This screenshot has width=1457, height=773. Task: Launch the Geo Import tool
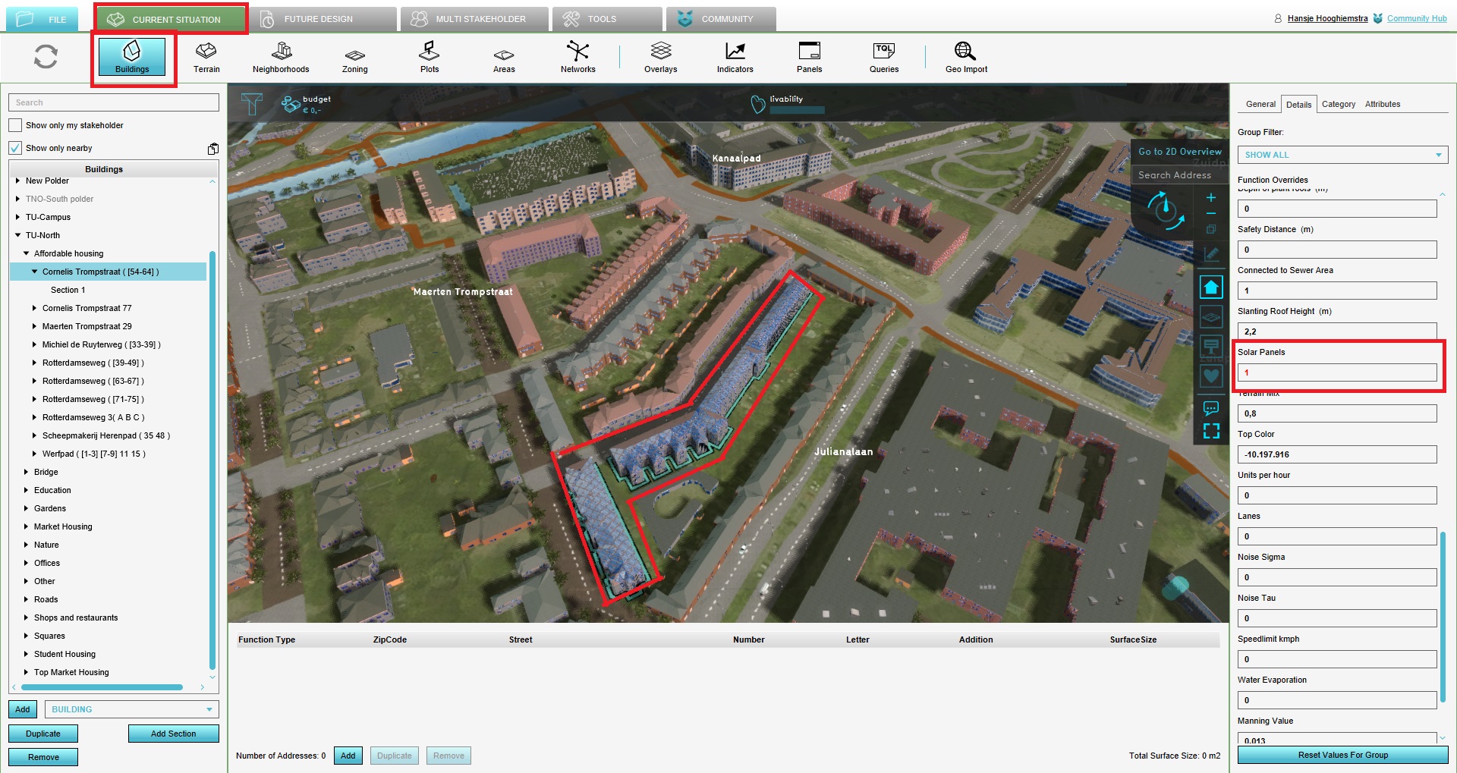click(x=965, y=57)
